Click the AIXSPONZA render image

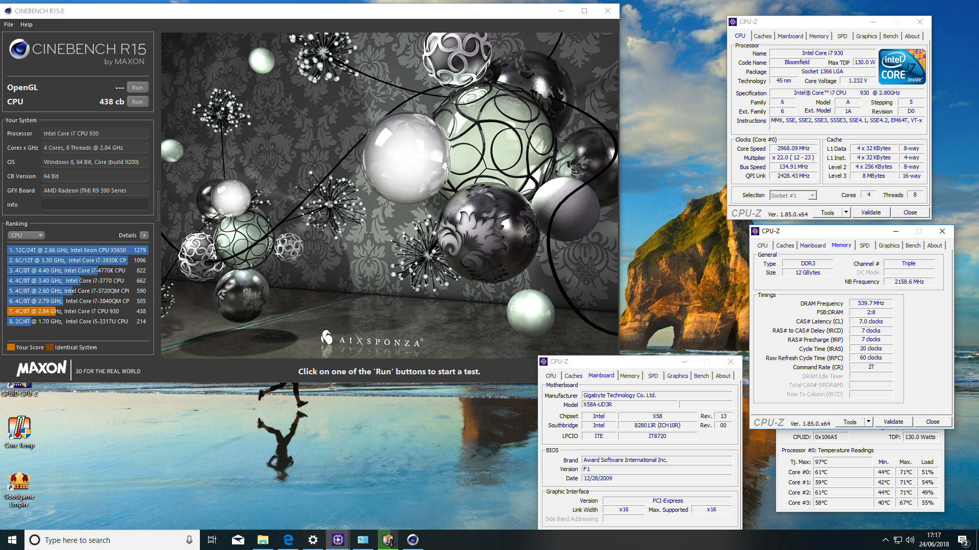click(x=390, y=195)
